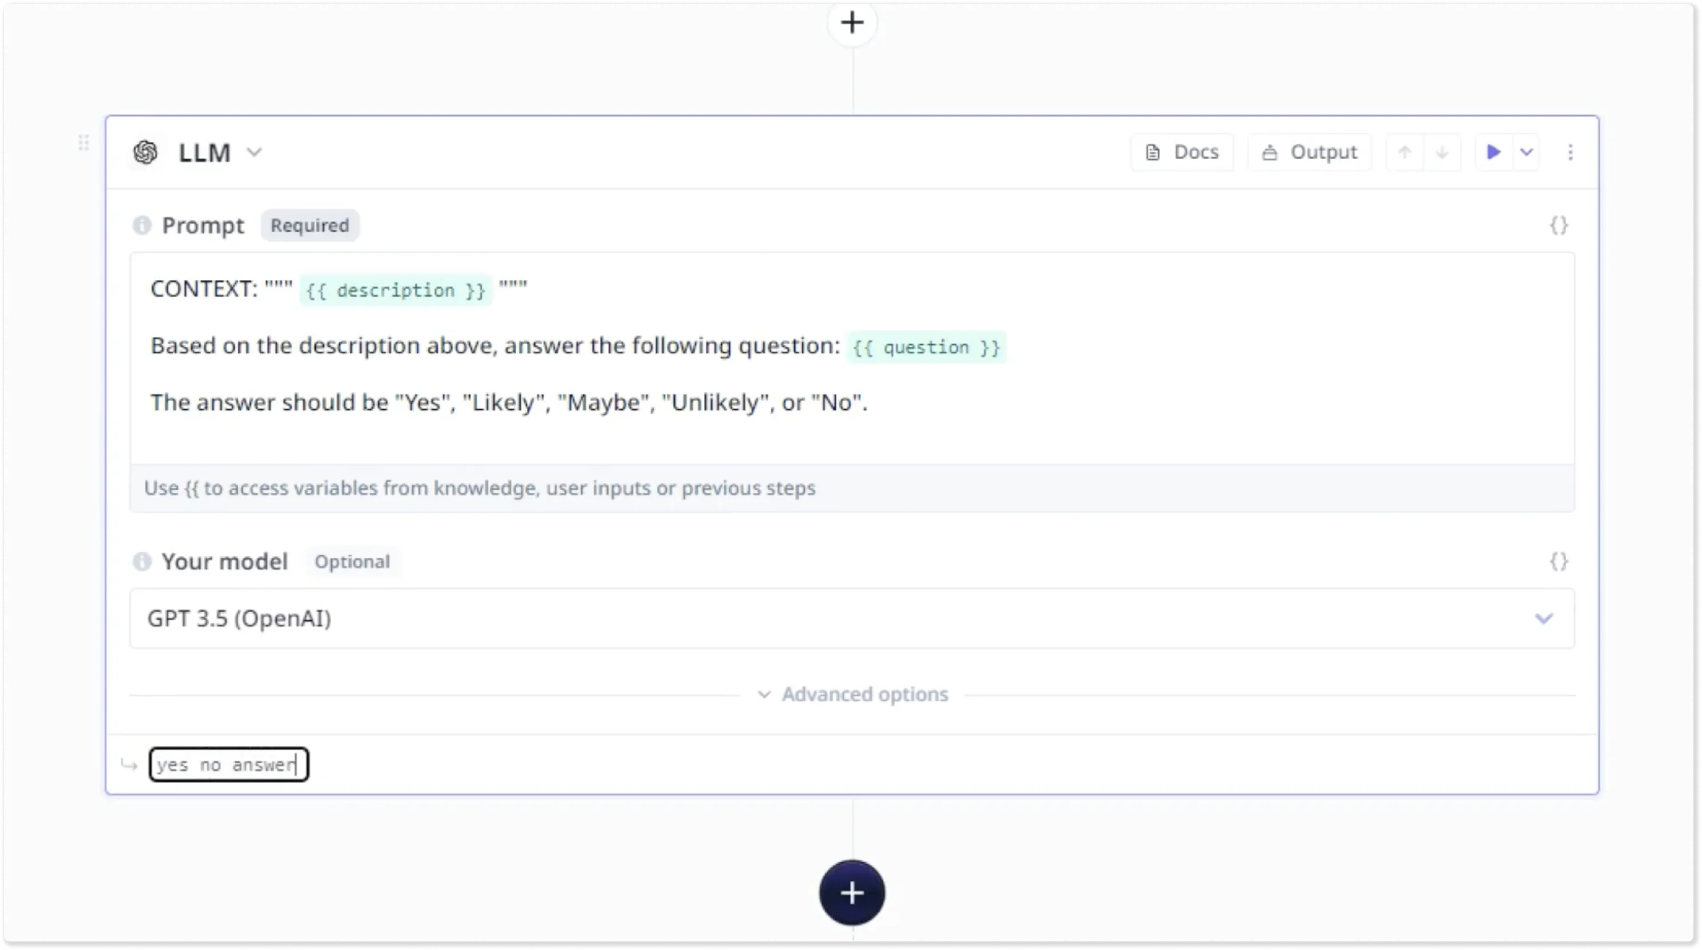
Task: Move the LLM step up with arrow icon
Action: click(1405, 152)
